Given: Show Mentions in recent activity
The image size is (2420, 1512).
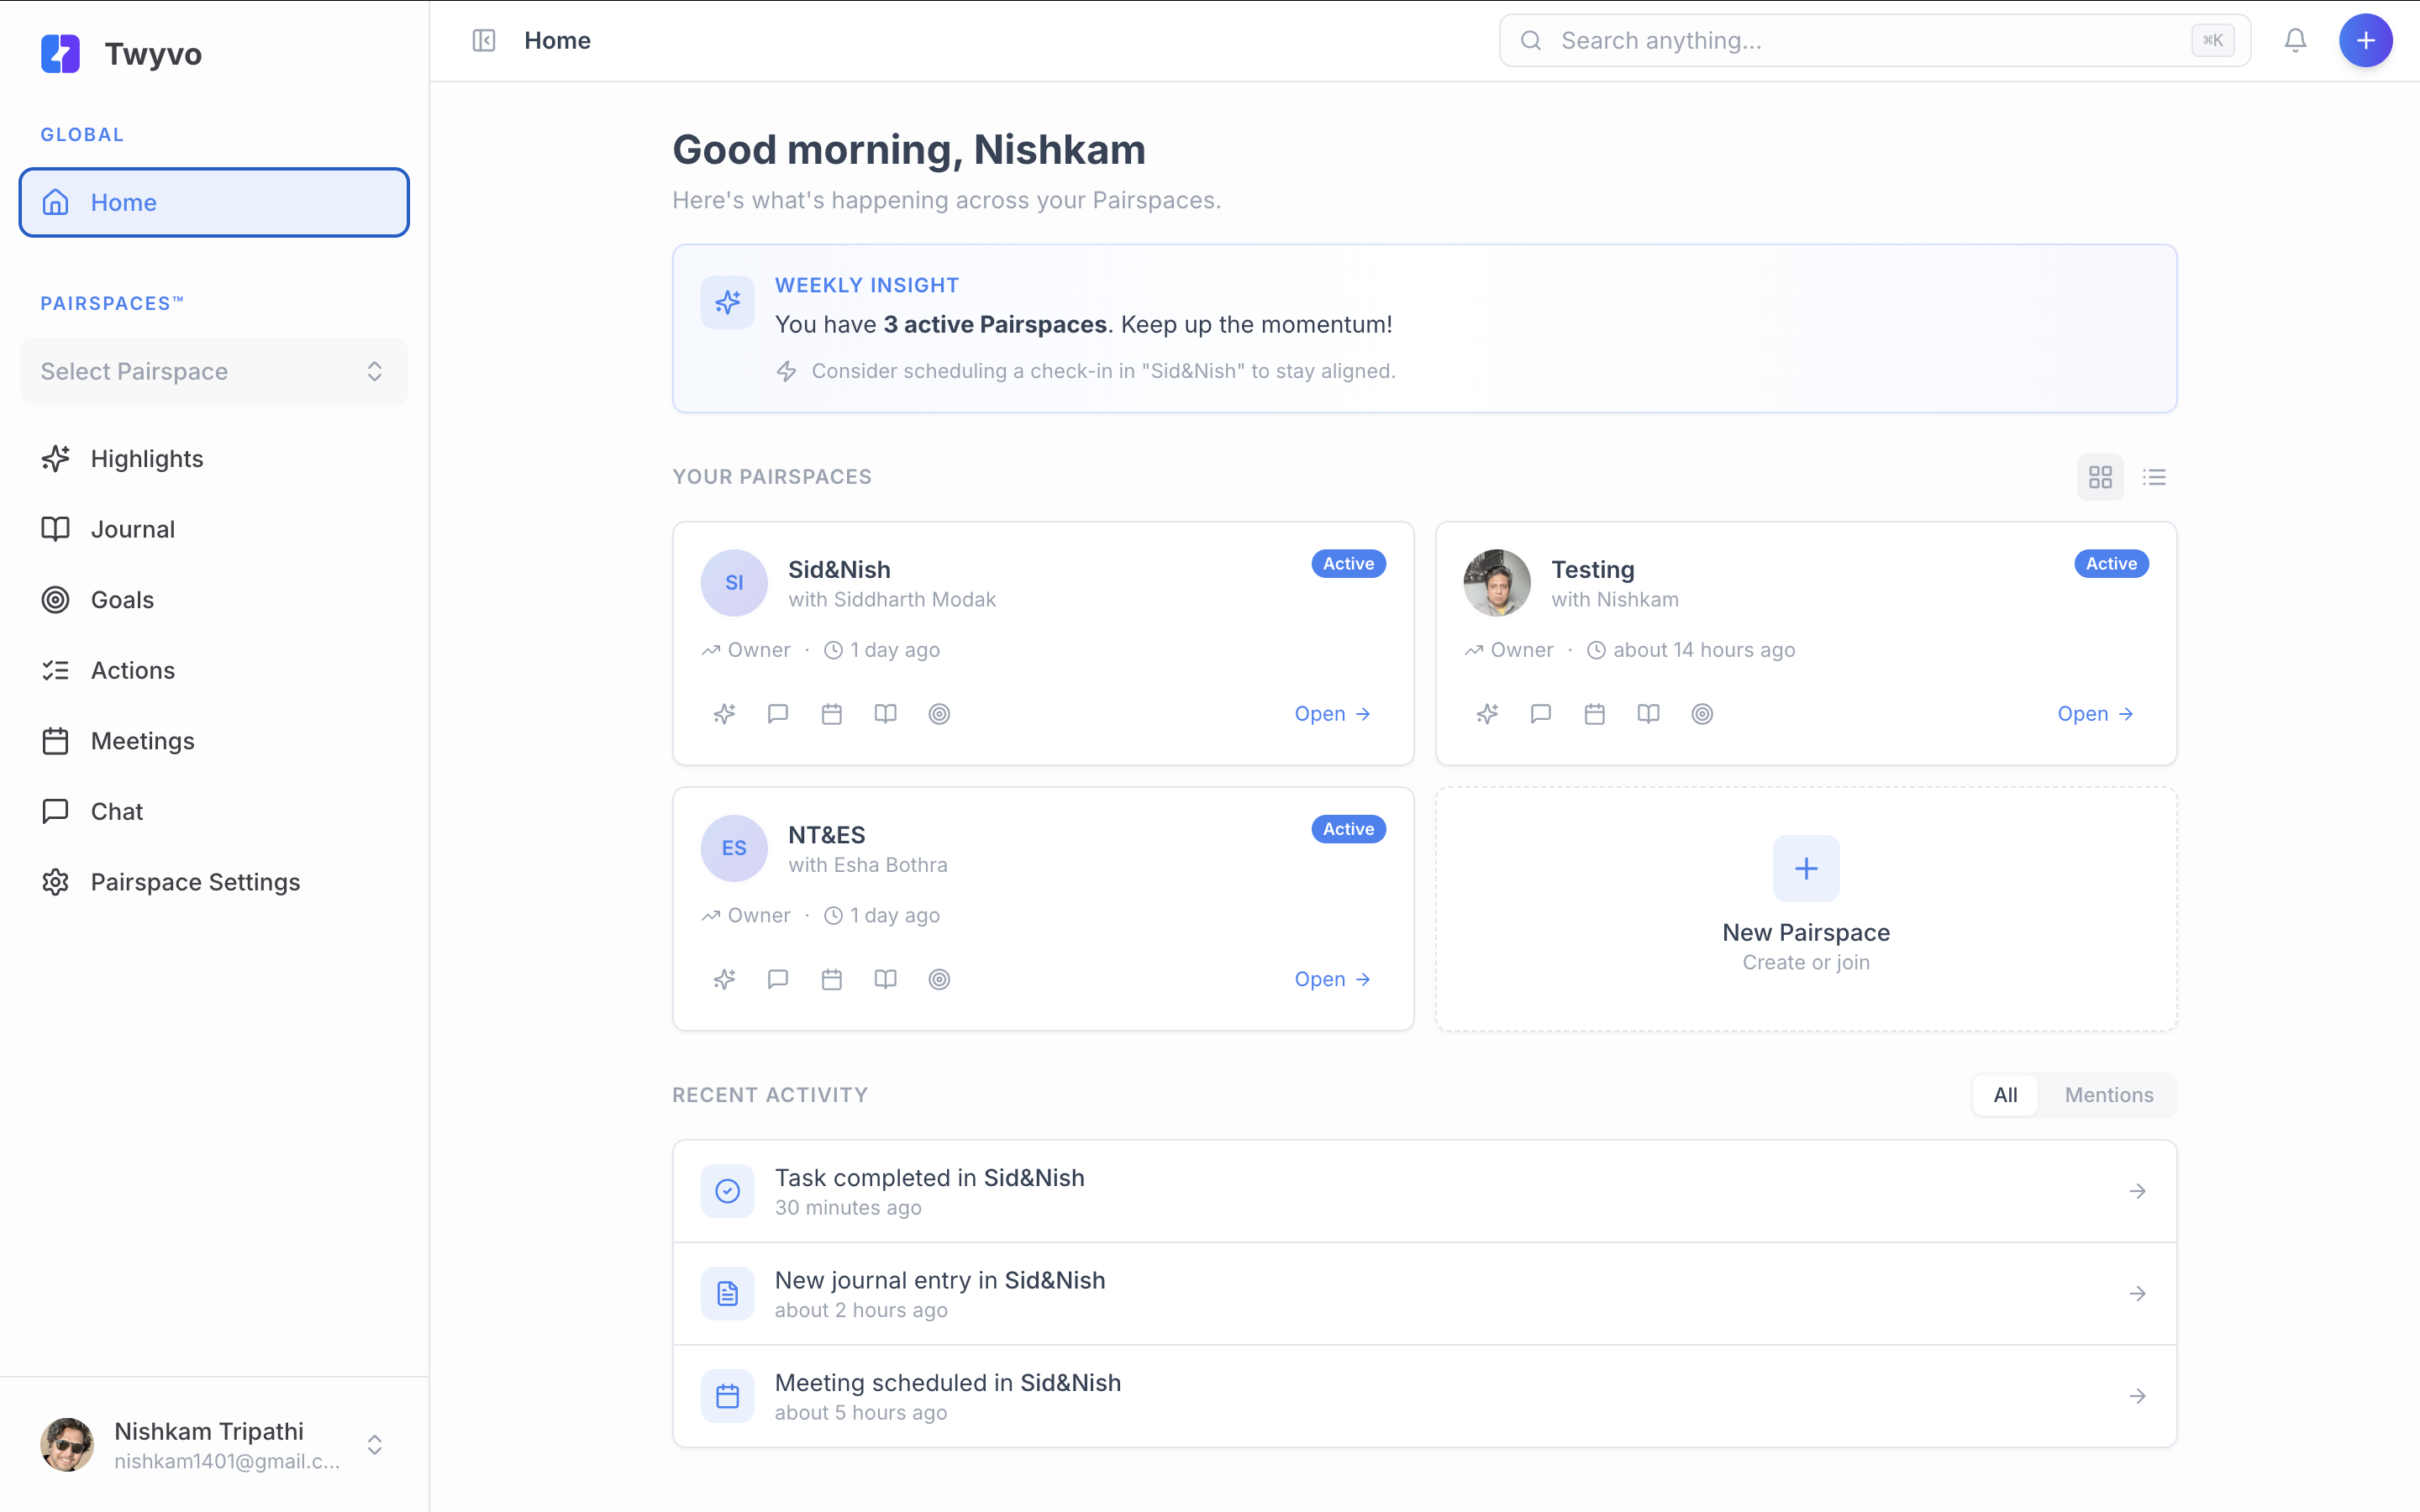Looking at the screenshot, I should 2108,1095.
